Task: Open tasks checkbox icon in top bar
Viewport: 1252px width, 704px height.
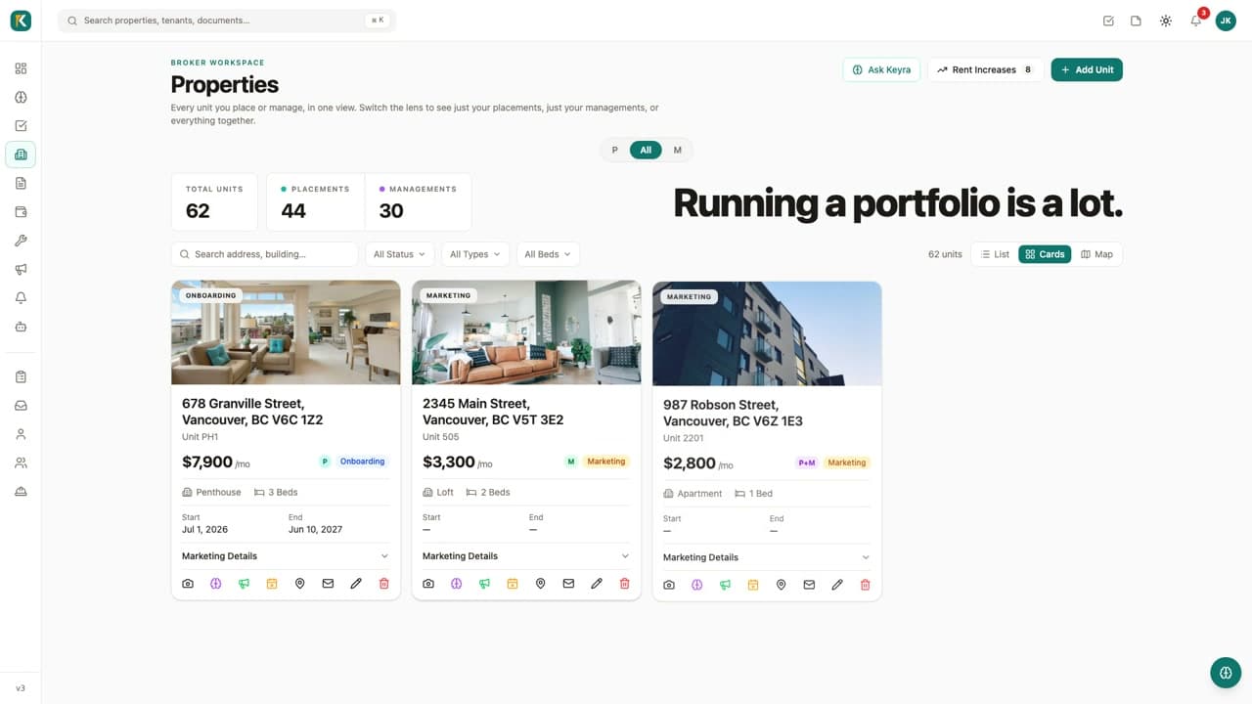Action: tap(1108, 21)
